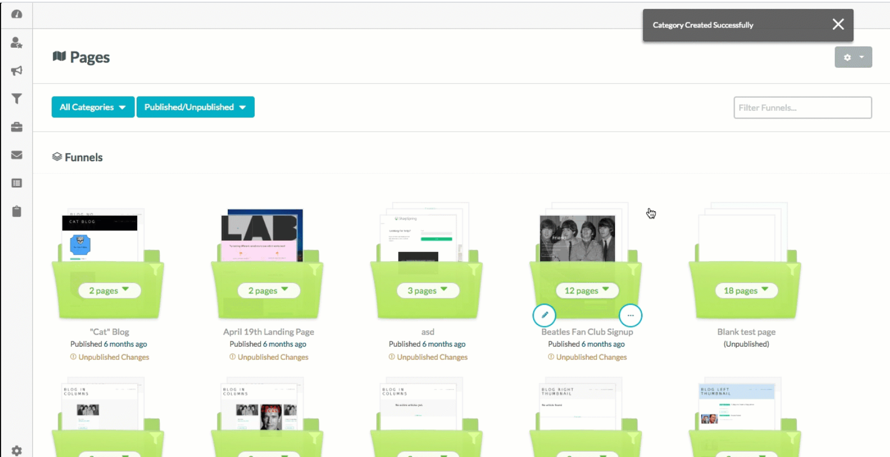Viewport: 890px width, 457px height.
Task: Open the settings gear at sidebar bottom
Action: coord(16,450)
